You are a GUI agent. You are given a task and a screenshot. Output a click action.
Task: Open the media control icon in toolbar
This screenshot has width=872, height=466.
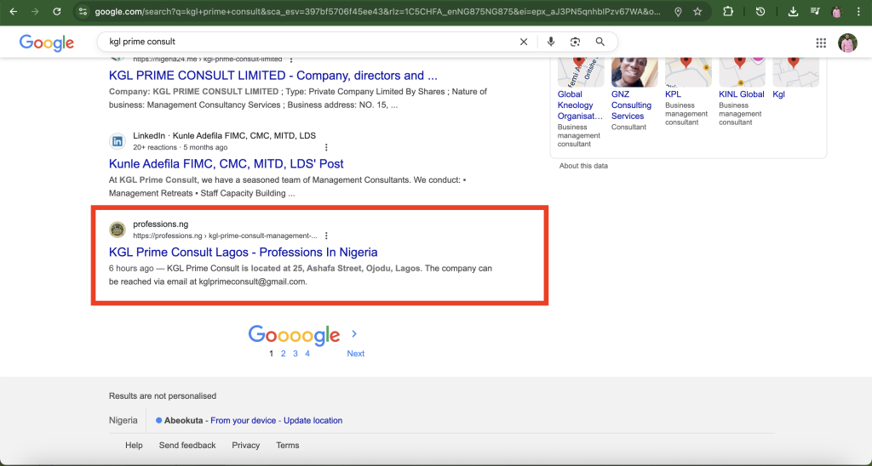pyautogui.click(x=815, y=11)
